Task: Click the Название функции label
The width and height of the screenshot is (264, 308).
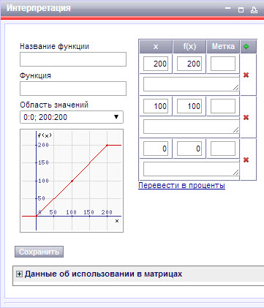Action: click(x=54, y=46)
